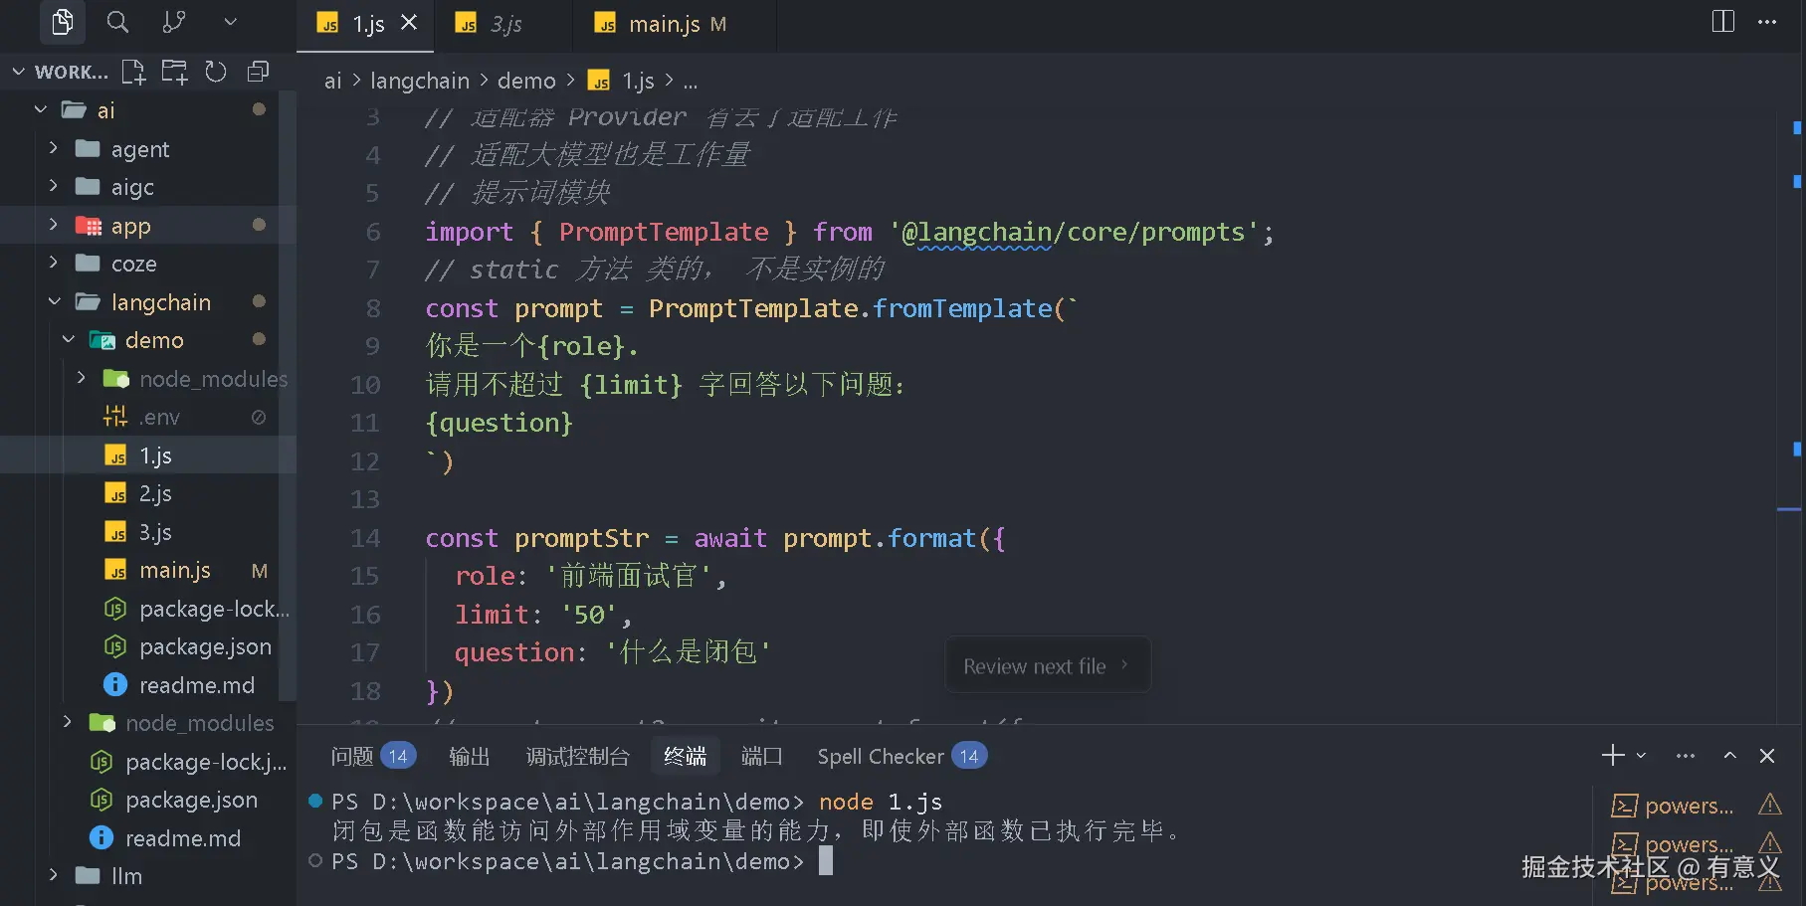Collapse all folders in Explorer
This screenshot has height=906, width=1806.
click(x=258, y=72)
